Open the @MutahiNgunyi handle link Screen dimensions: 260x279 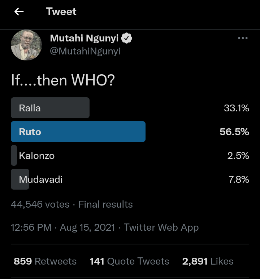pyautogui.click(x=85, y=51)
